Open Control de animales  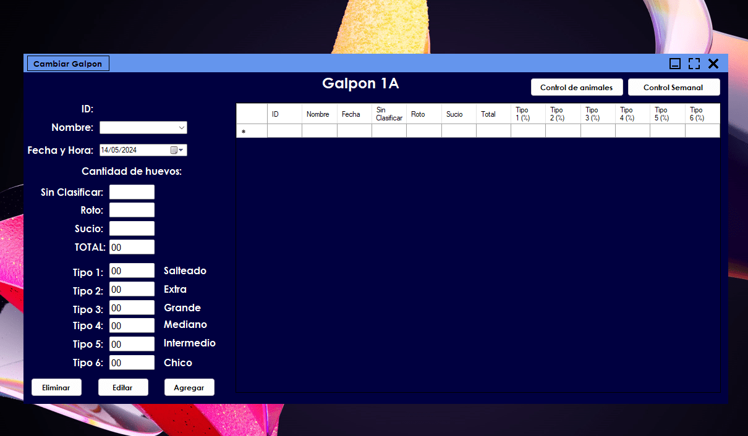point(576,87)
